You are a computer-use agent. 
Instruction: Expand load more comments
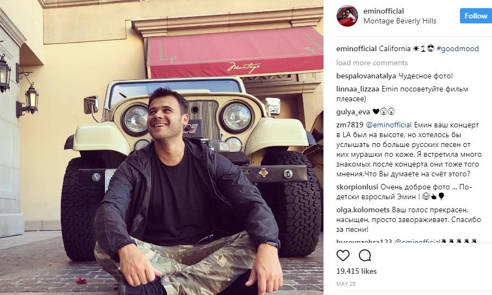pos(372,63)
